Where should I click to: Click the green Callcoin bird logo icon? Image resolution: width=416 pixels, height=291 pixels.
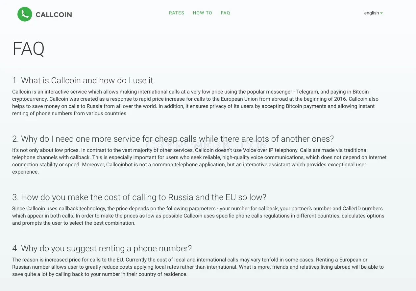click(25, 14)
